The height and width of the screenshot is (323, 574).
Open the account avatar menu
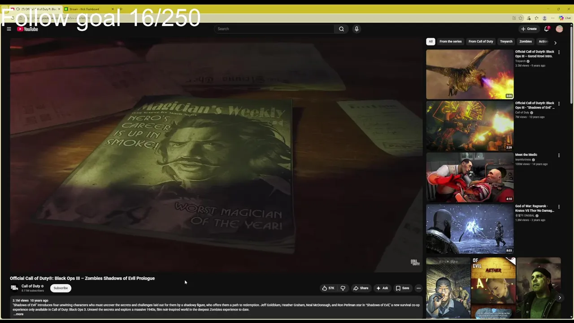[559, 29]
